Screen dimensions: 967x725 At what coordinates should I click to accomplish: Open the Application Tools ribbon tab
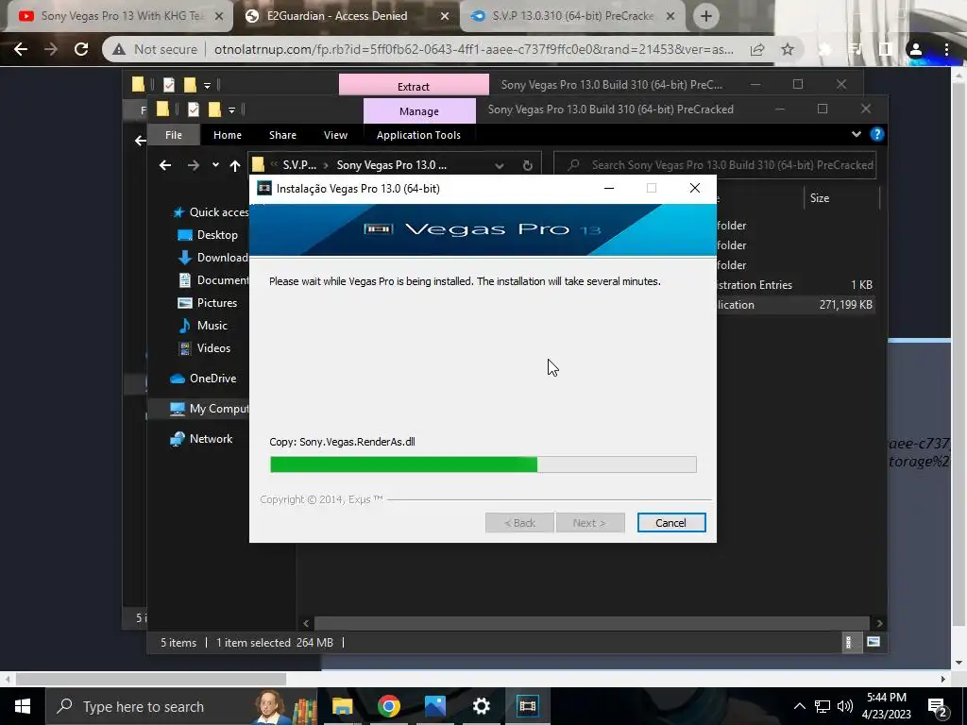coord(418,135)
